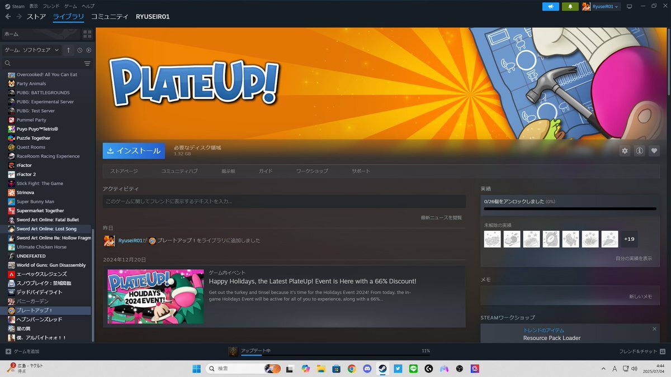Select Sword Art Online: Lost Song
This screenshot has height=377, width=671.
(46, 229)
